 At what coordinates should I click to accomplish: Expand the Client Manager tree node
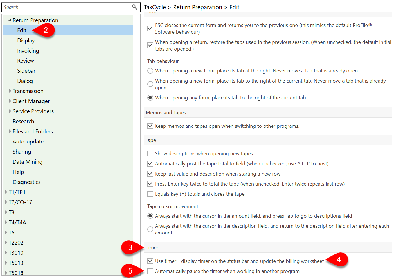pos(10,101)
